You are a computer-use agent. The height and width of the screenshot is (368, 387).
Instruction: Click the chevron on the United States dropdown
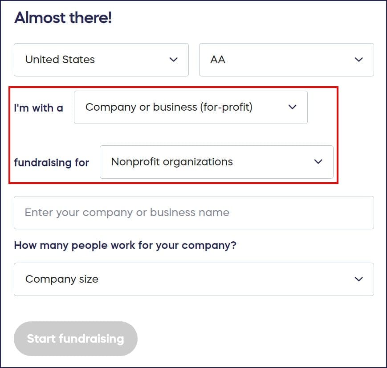click(x=174, y=60)
